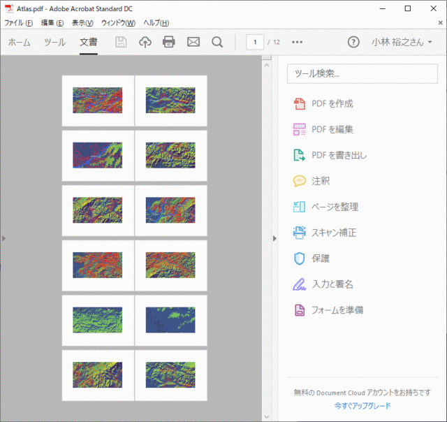Click the document scrollbar up arrow
This screenshot has height=422, width=447.
click(267, 65)
